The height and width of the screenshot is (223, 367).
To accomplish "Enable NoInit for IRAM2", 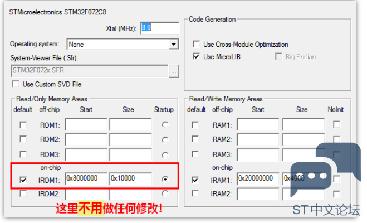I will click(336, 194).
